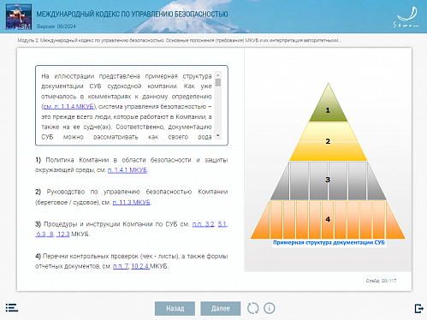Click the text box scroll down arrow
The height and width of the screenshot is (320, 427).
[218, 135]
